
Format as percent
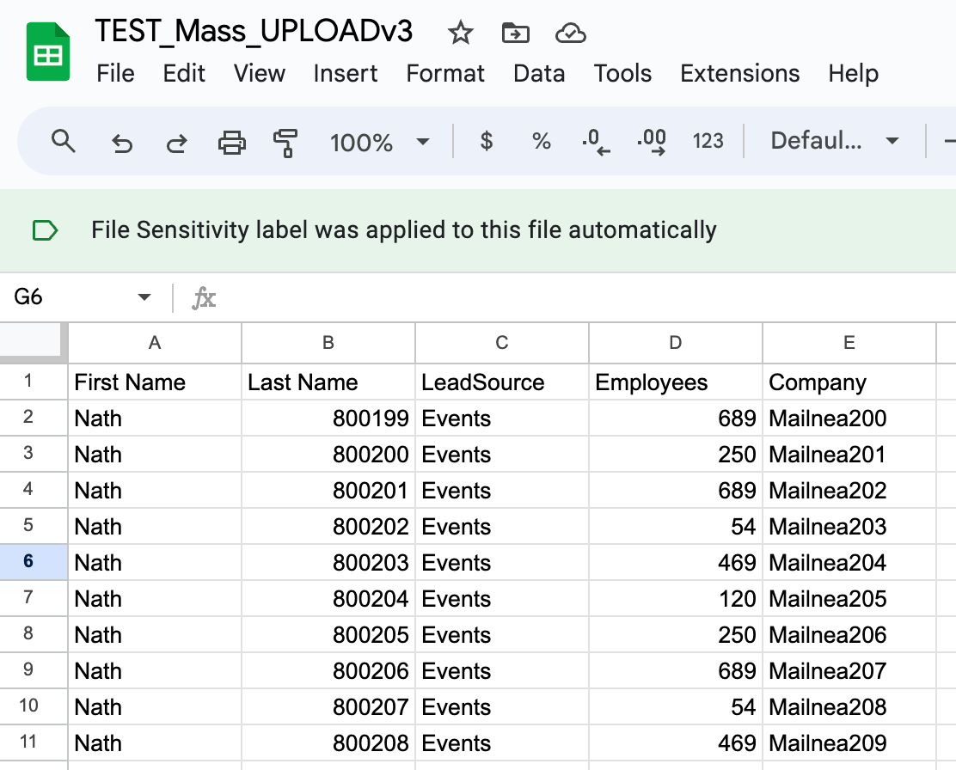coord(542,142)
